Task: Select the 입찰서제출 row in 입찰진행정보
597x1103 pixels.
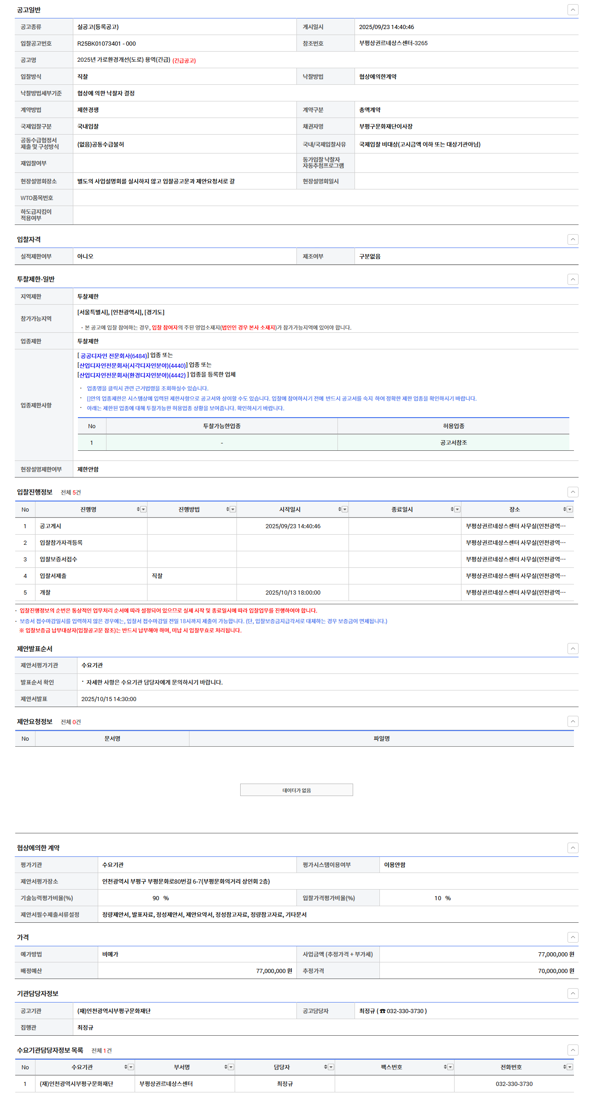Action: pos(53,576)
